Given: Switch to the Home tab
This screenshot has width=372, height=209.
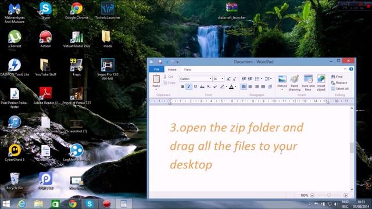Looking at the screenshot, I should [172, 70].
